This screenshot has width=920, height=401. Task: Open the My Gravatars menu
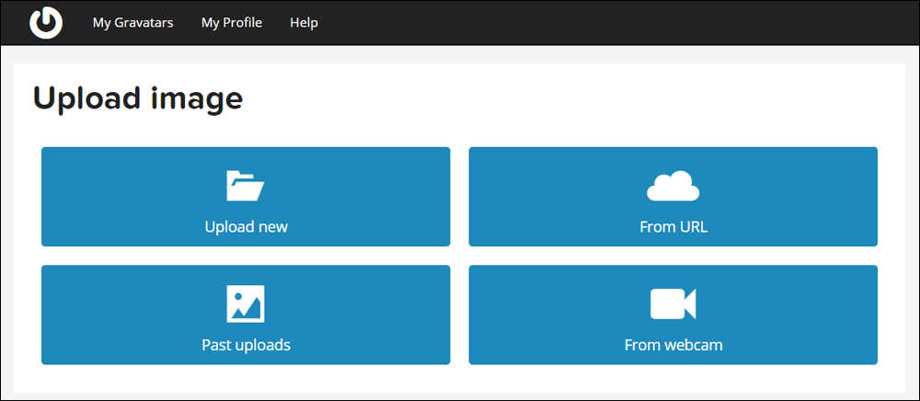pos(133,23)
